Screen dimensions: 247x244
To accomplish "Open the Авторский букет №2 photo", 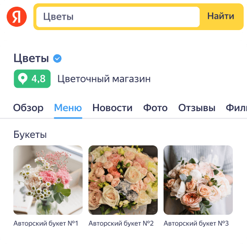I will [123, 180].
